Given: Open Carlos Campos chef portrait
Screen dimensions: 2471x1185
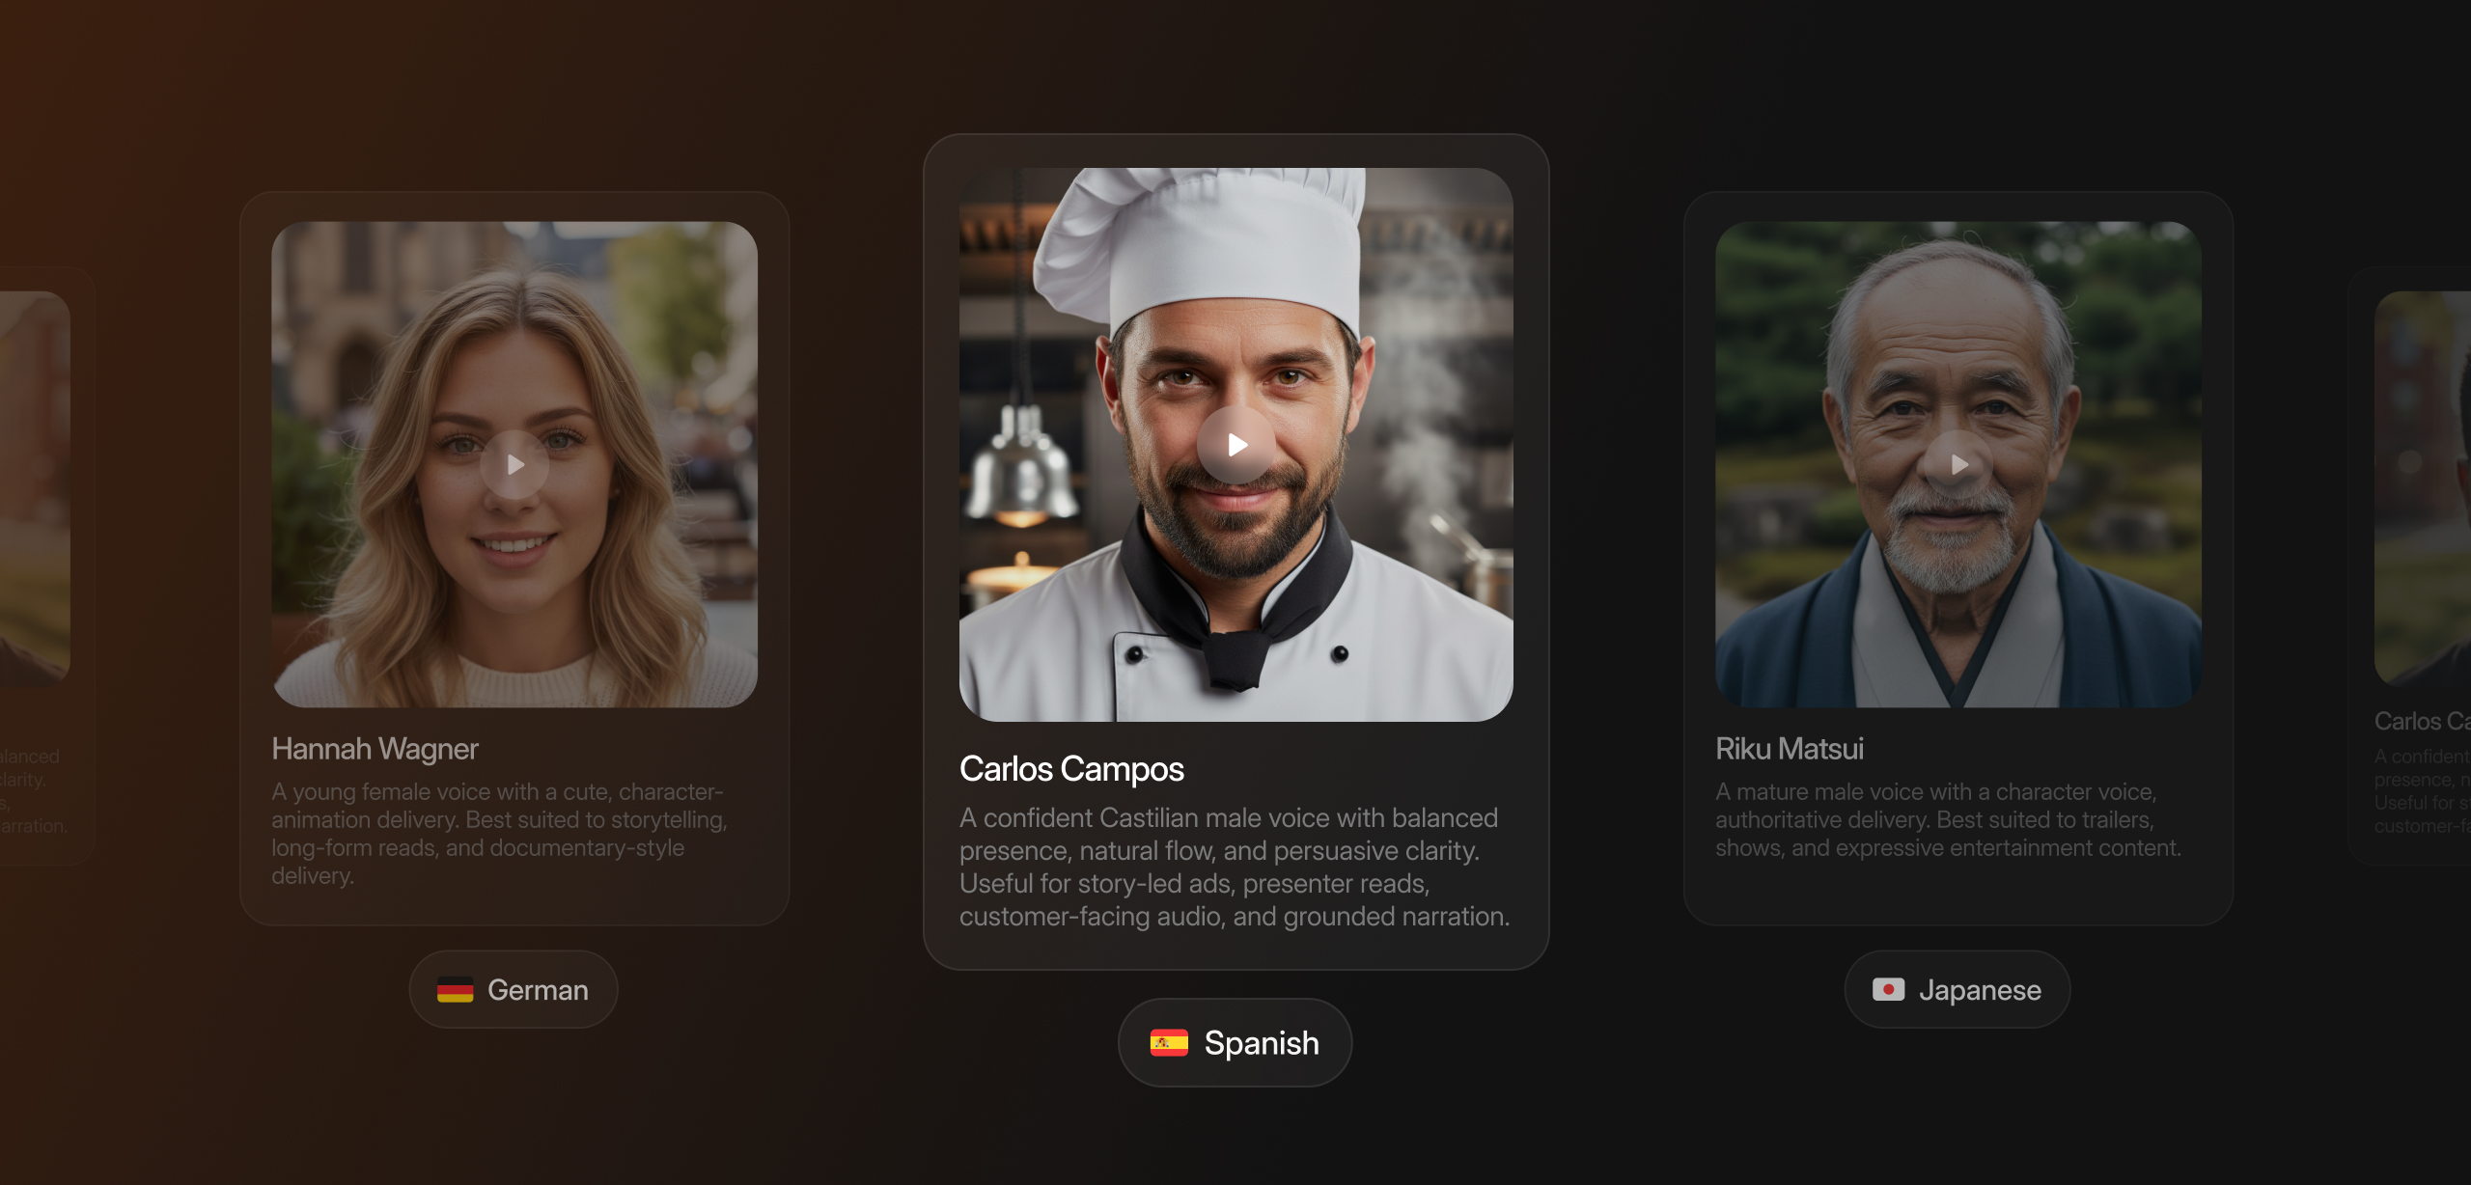Looking at the screenshot, I should click(x=1236, y=445).
